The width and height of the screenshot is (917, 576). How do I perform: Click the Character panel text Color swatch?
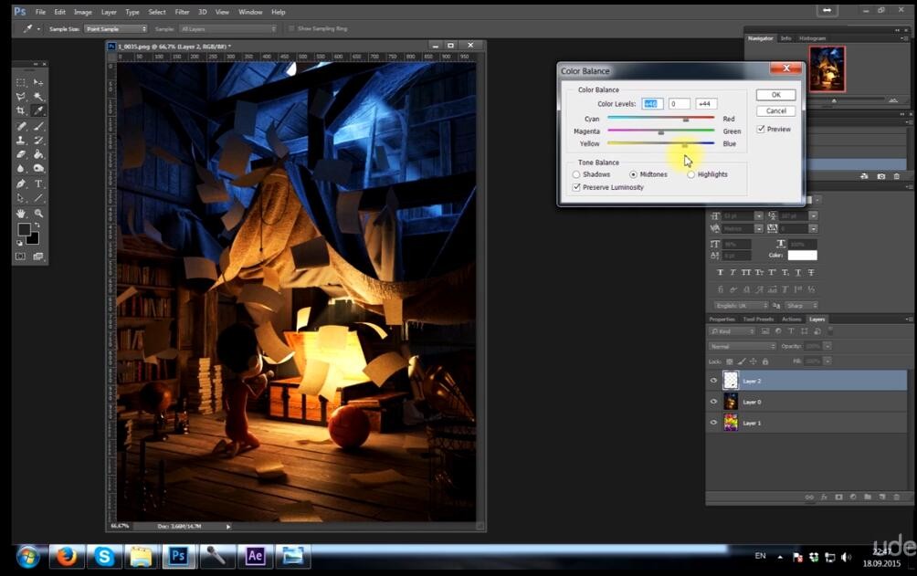[802, 256]
